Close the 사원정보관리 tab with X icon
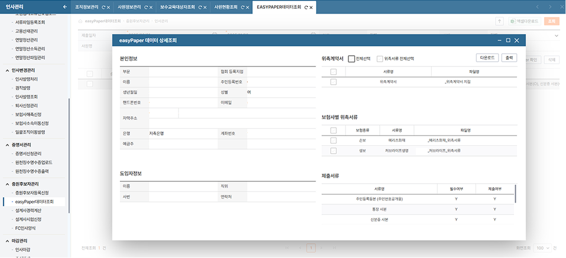The image size is (566, 258). coord(150,6)
